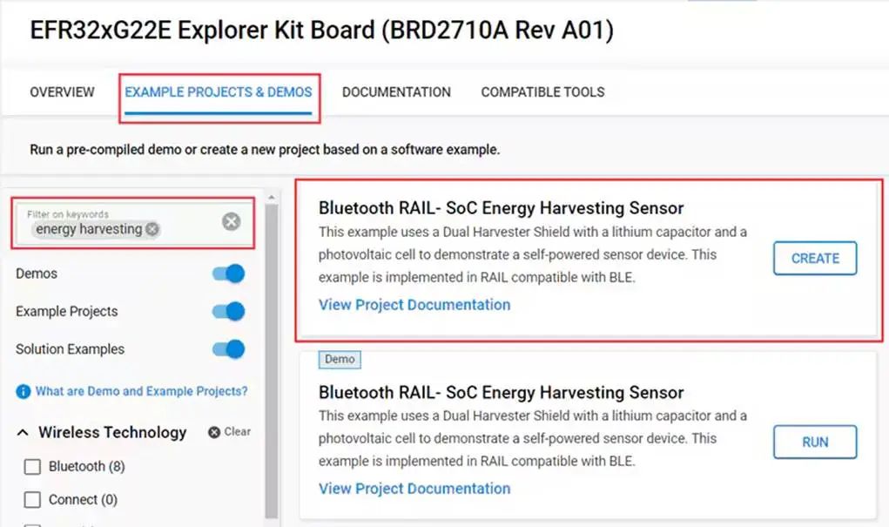Click the info icon beside Demo help link

[x=24, y=392]
